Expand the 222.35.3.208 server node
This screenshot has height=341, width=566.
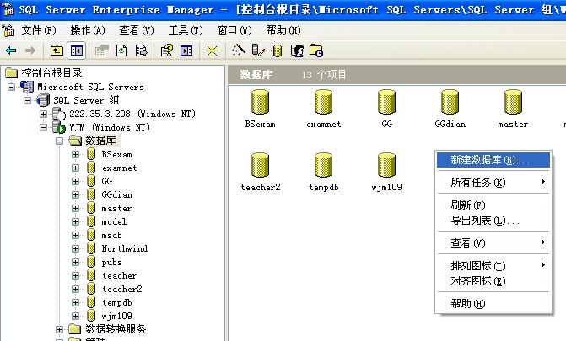[x=43, y=114]
